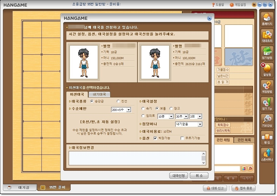Click the 획득점수 label
This screenshot has width=277, height=196.
tap(223, 125)
